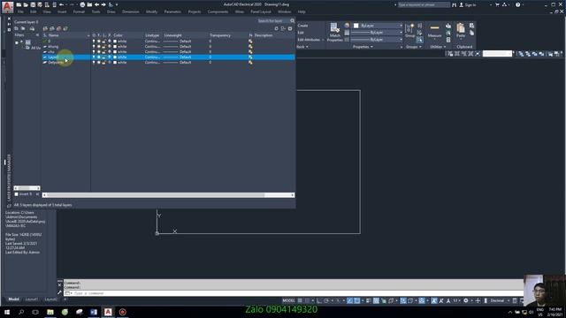The width and height of the screenshot is (566, 318).
Task: Click the layer panel refresh icon
Action: (276, 28)
